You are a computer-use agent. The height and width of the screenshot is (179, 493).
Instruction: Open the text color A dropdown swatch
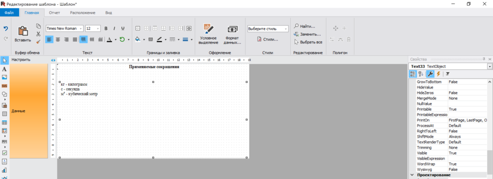116,39
